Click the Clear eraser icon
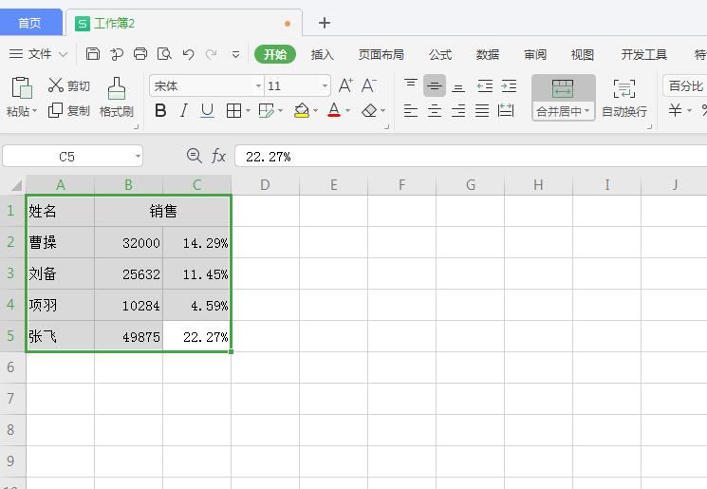This screenshot has height=489, width=707. tap(369, 110)
